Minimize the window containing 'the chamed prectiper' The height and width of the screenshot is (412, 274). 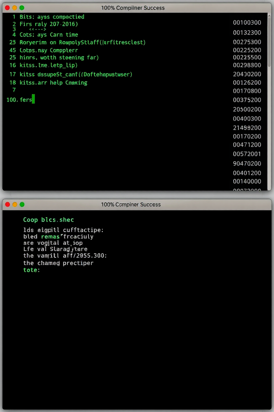click(15, 204)
